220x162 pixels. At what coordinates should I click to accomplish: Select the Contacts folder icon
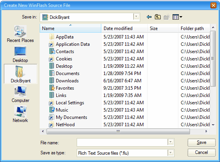[52, 52]
